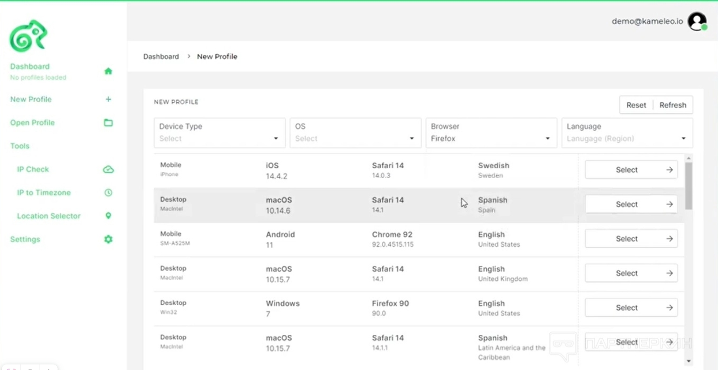Click the Reset button
This screenshot has width=718, height=370.
tap(636, 105)
